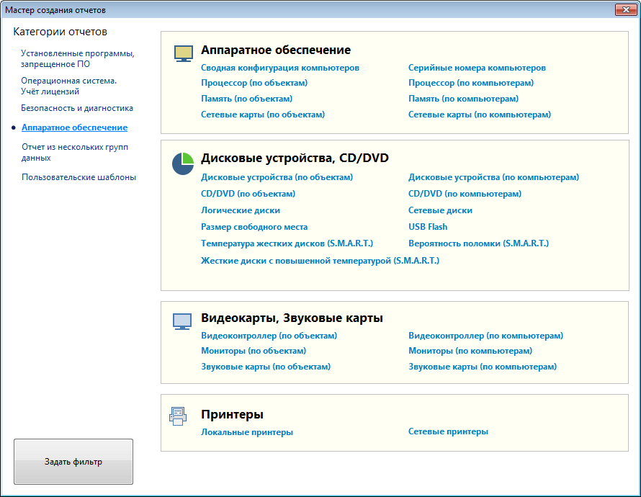
Task: Open Звуковые карты (по компьютерам) report
Action: [483, 367]
